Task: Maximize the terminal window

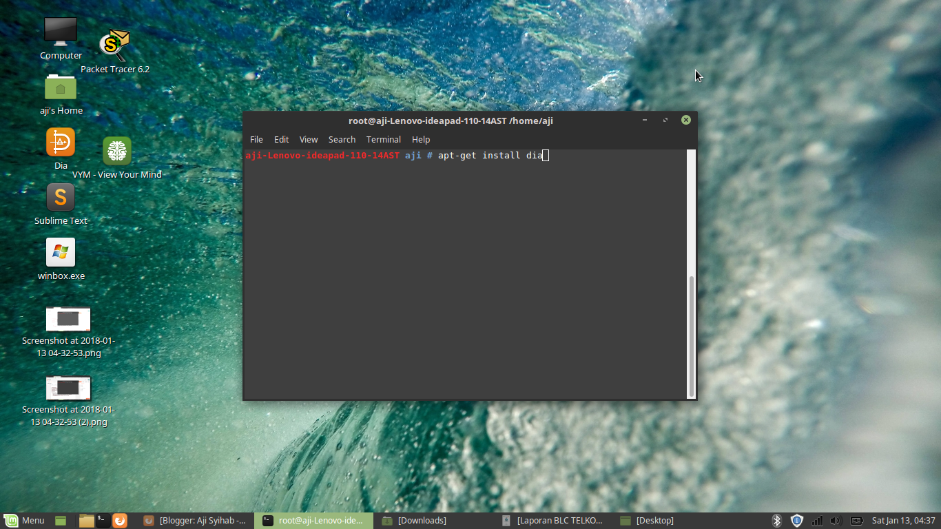Action: pyautogui.click(x=665, y=120)
